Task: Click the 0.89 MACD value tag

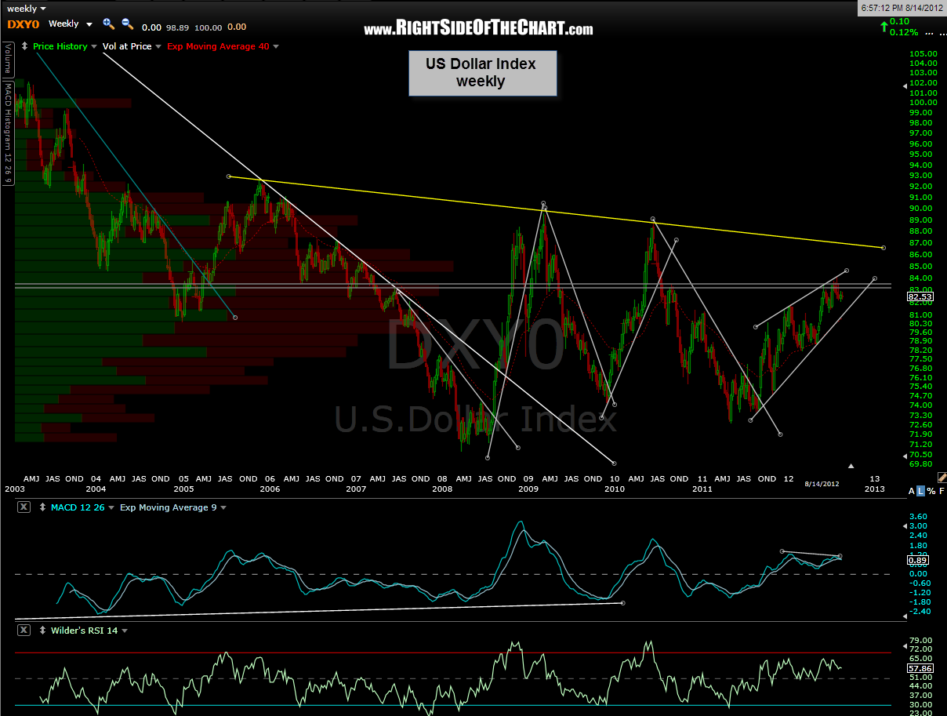Action: [917, 560]
